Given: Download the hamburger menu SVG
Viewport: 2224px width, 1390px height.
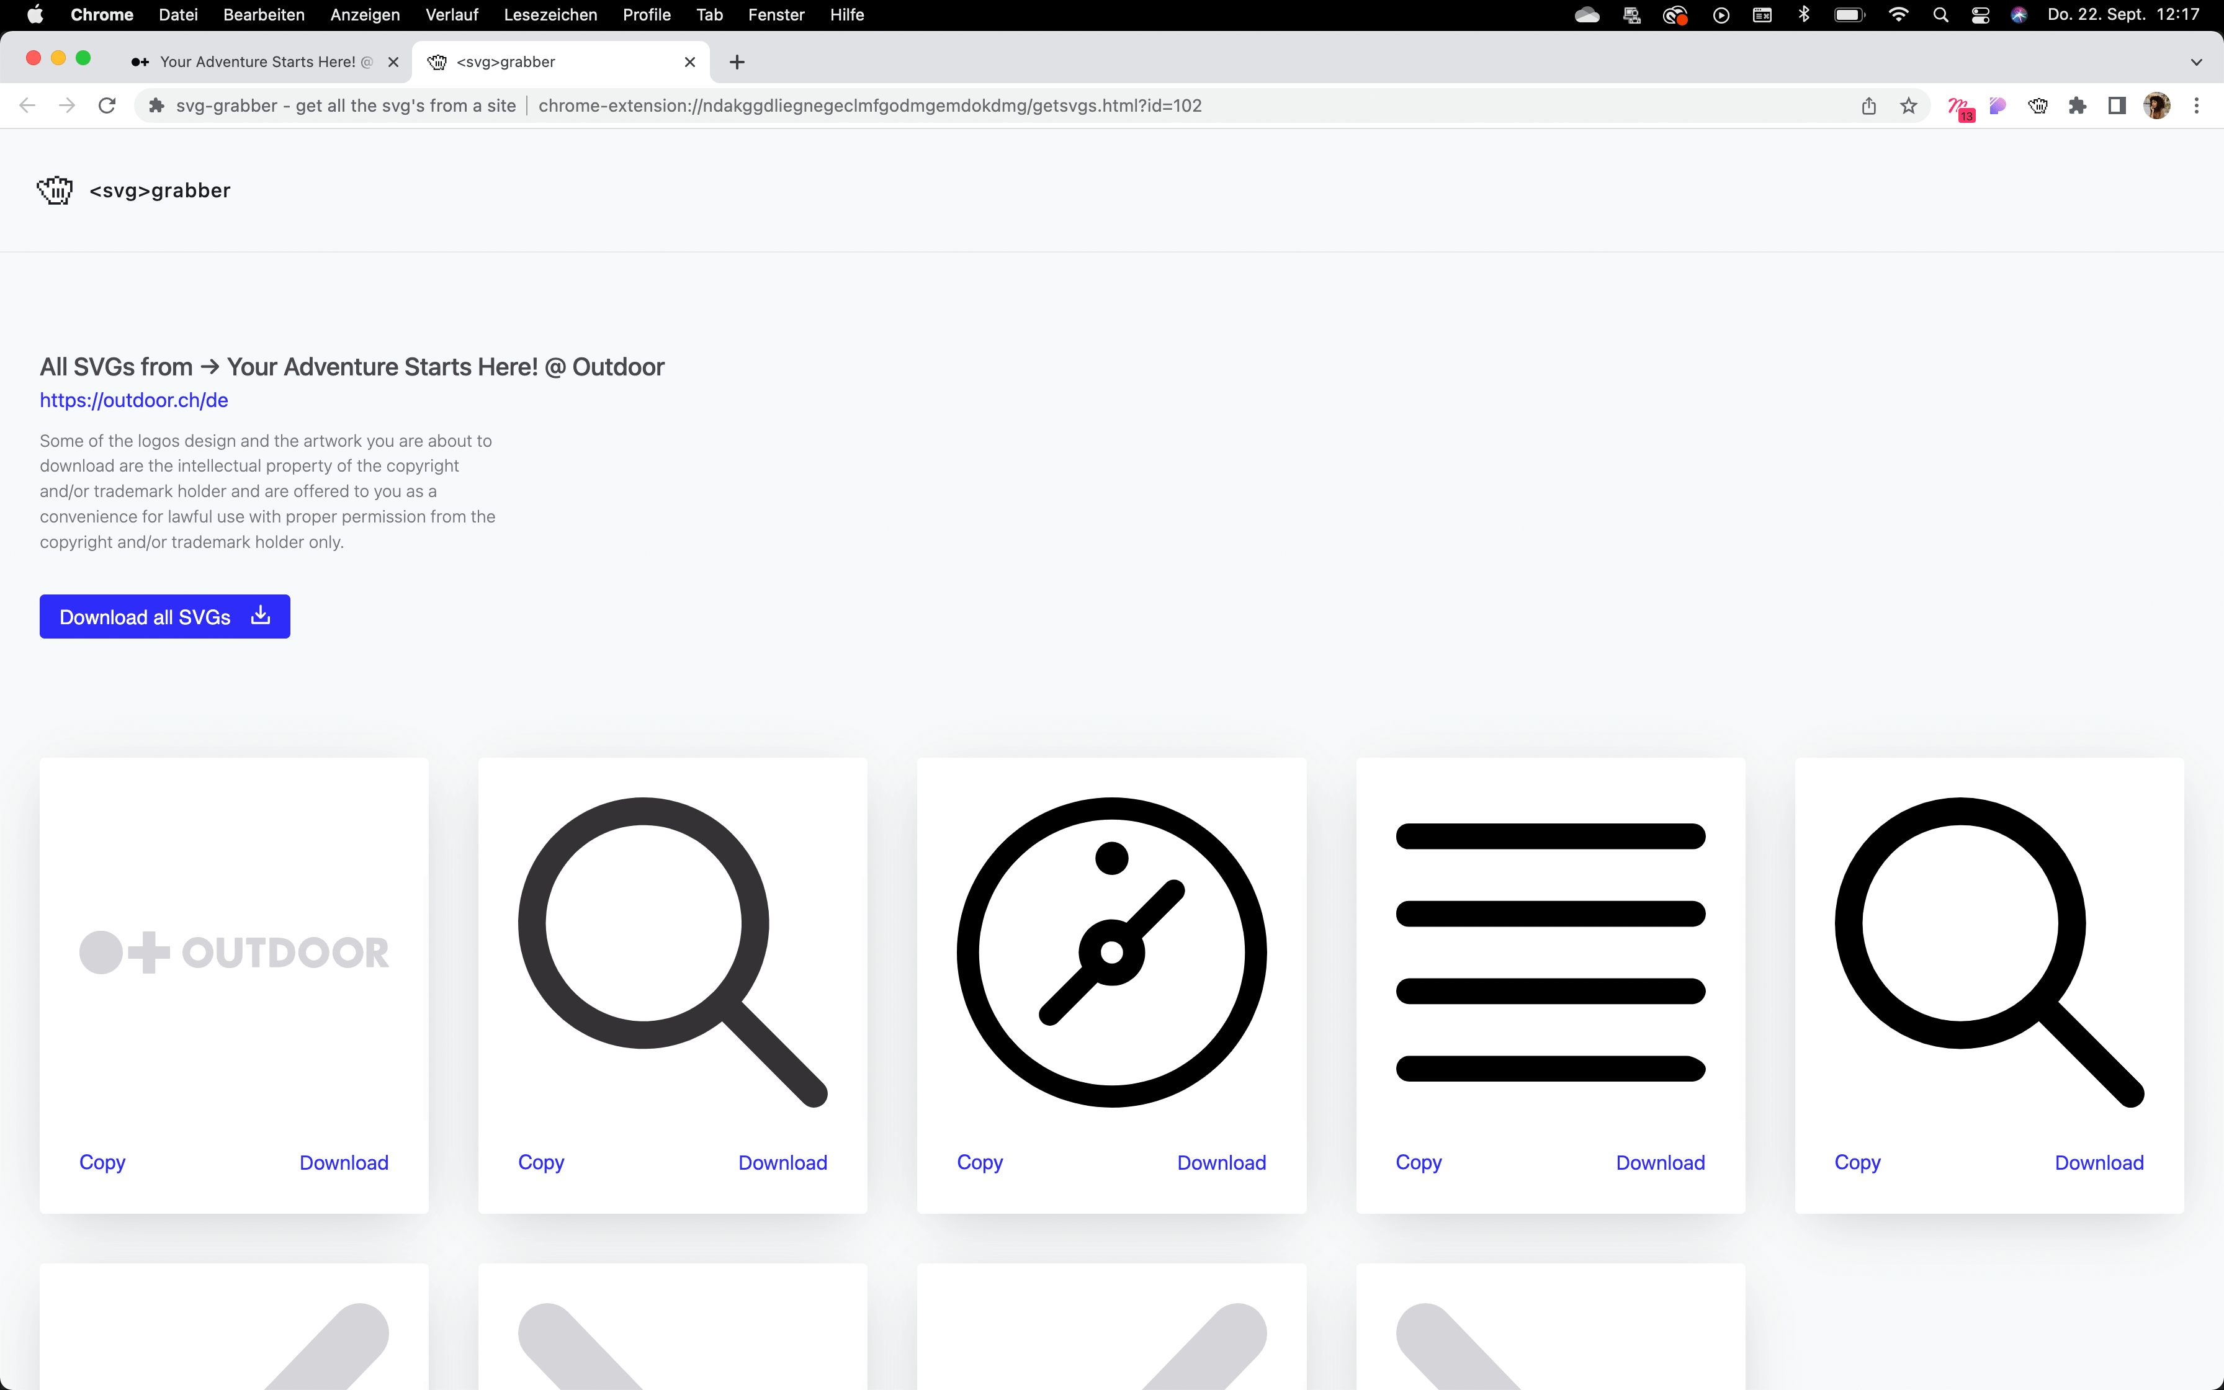Looking at the screenshot, I should [1661, 1162].
